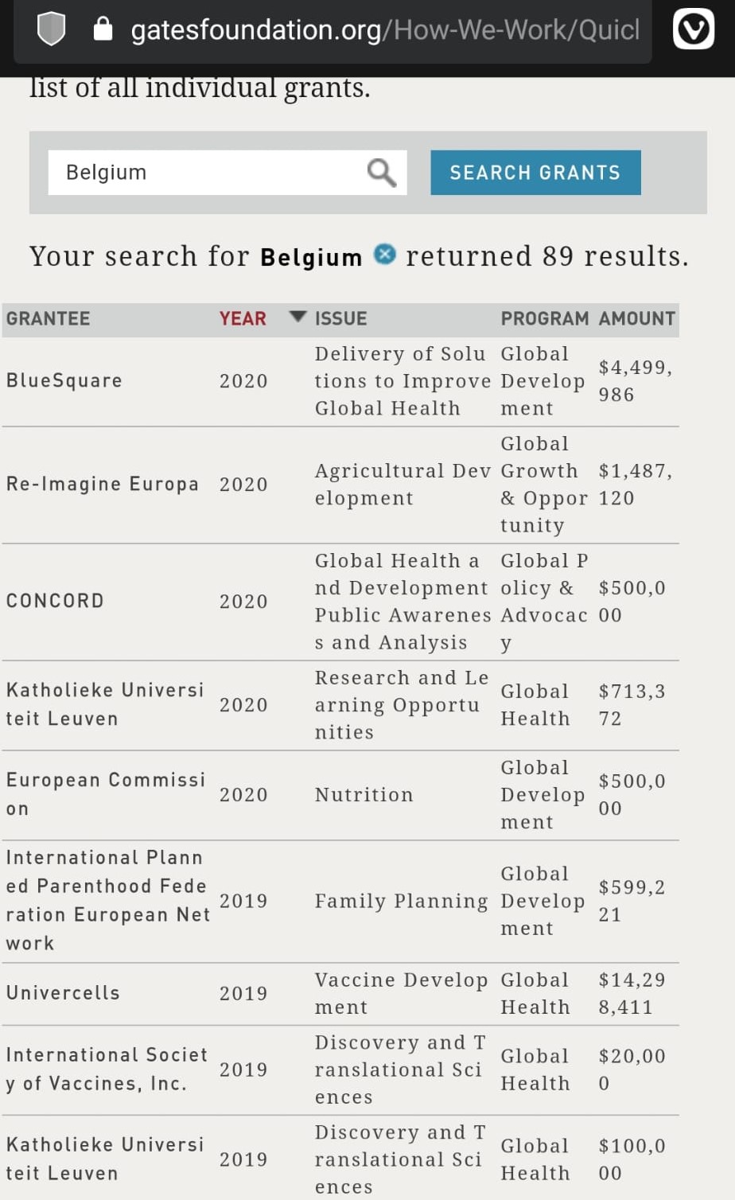
Task: Tap the magnifying glass search icon
Action: [381, 172]
